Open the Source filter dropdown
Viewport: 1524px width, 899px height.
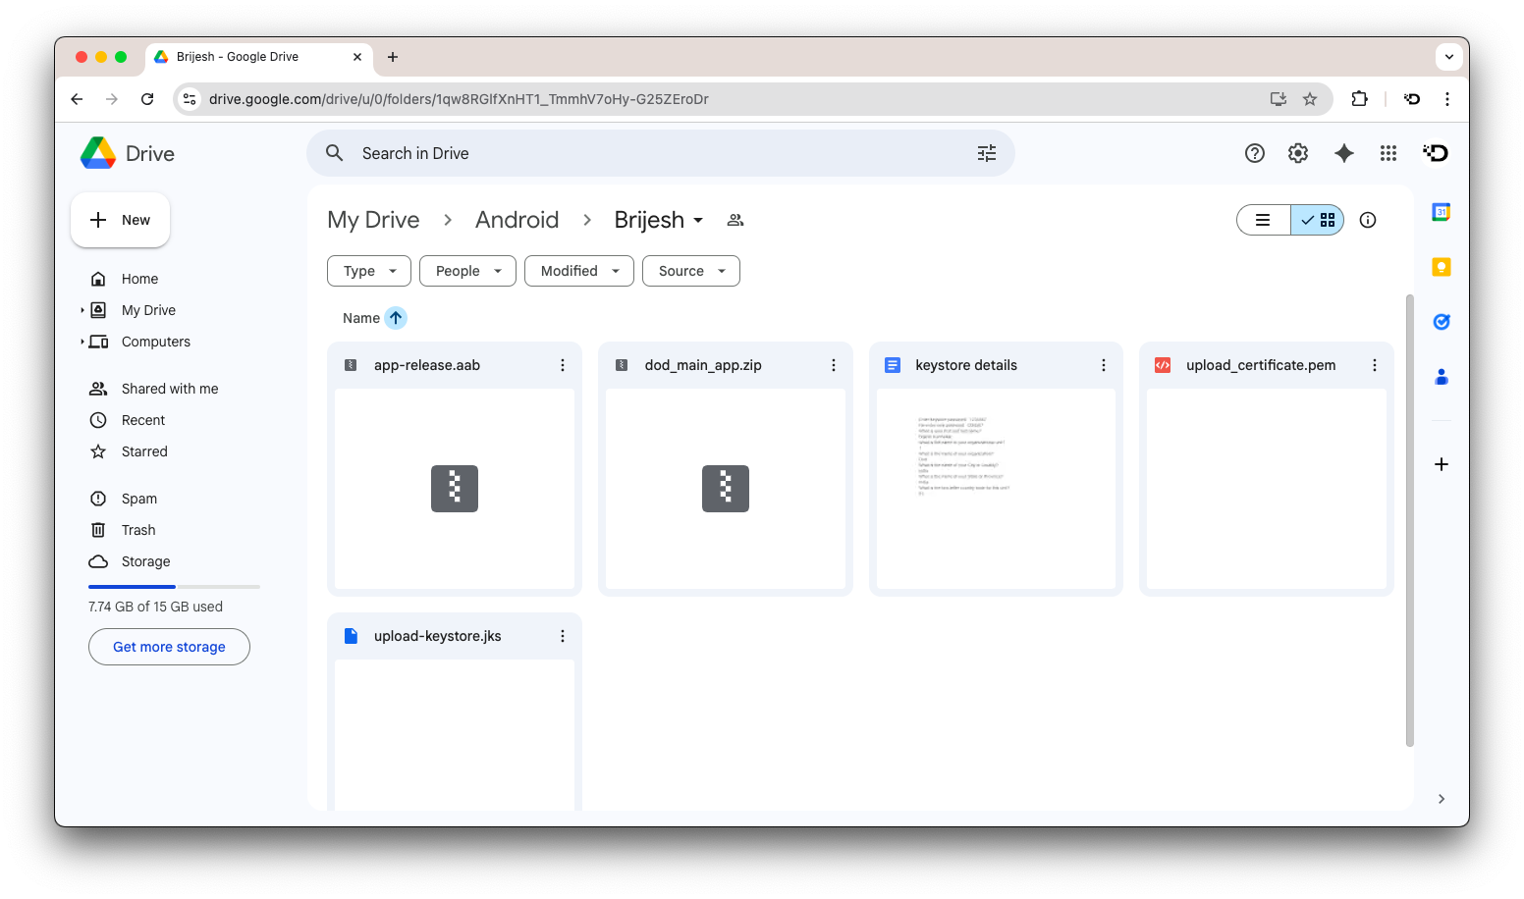point(691,271)
